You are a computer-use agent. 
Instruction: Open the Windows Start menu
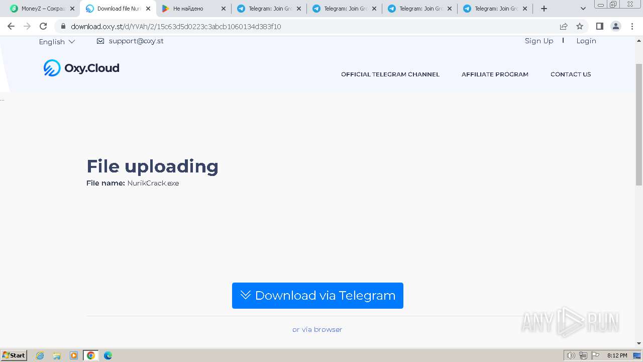tap(14, 355)
